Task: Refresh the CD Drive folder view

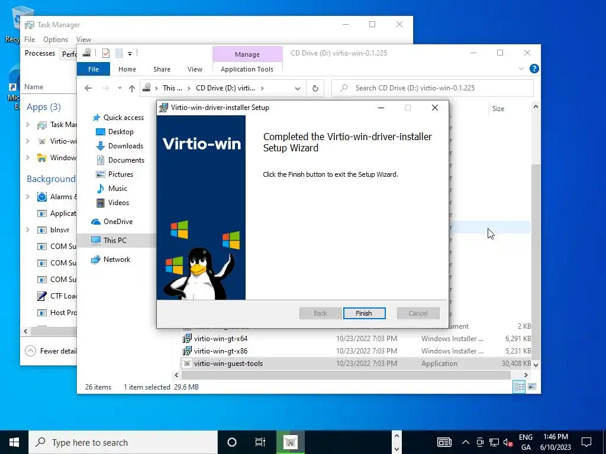Action: click(315, 88)
